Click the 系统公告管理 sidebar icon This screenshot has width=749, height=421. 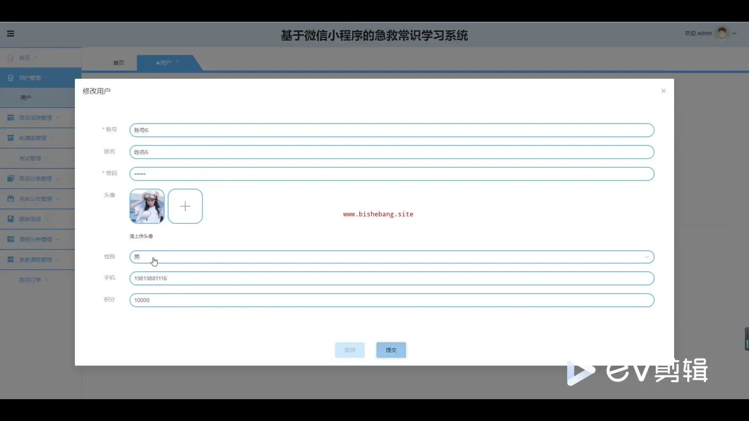(11, 199)
